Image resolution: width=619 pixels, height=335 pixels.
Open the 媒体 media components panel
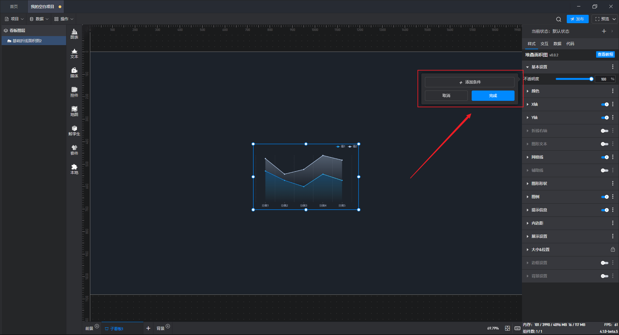pyautogui.click(x=74, y=72)
